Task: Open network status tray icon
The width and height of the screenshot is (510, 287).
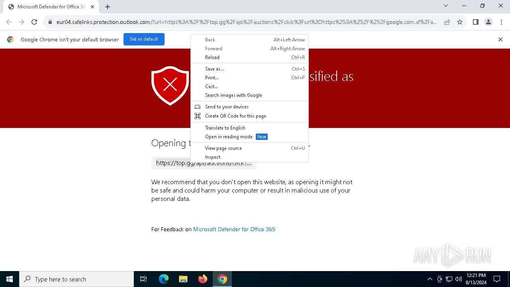Action: [x=449, y=279]
